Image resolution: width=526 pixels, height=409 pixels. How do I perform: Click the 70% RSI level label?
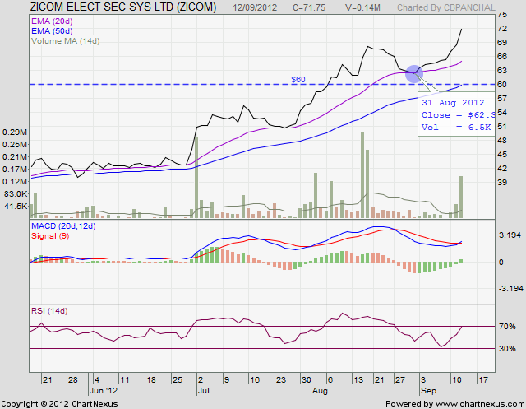507,327
